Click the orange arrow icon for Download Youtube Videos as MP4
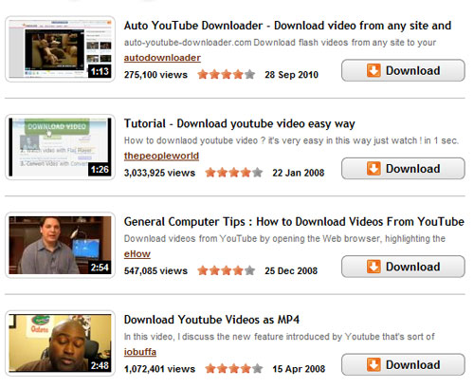474x388 pixels. click(x=374, y=364)
